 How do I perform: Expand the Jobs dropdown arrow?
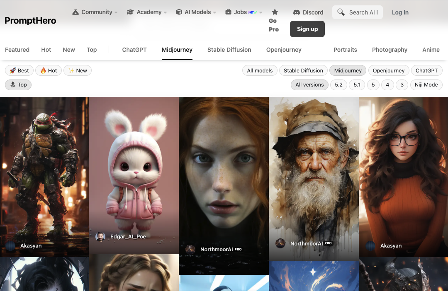(x=261, y=12)
